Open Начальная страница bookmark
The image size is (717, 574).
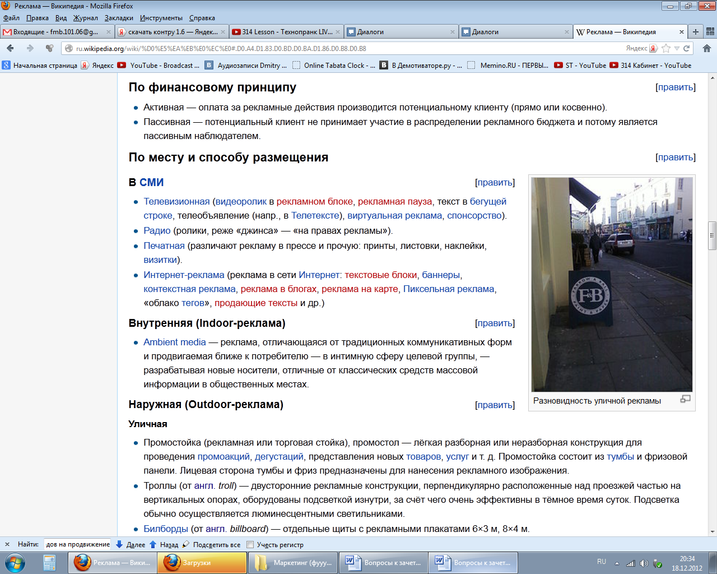40,66
